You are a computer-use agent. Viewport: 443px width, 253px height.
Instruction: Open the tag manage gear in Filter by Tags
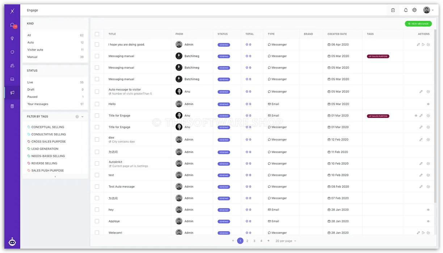77,117
